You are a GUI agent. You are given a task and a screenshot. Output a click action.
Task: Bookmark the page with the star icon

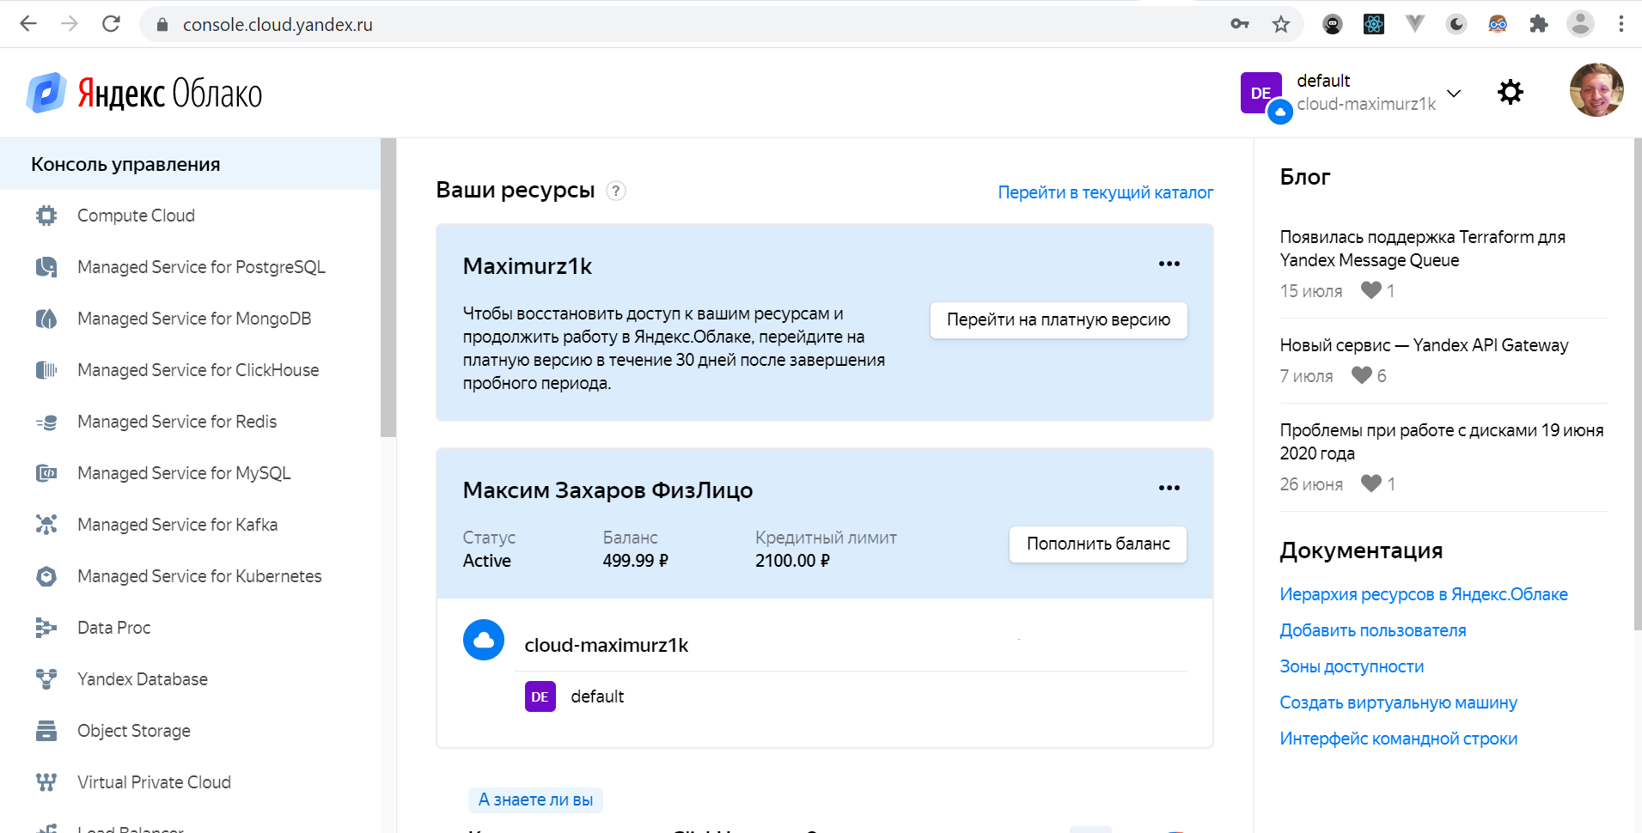(x=1281, y=24)
